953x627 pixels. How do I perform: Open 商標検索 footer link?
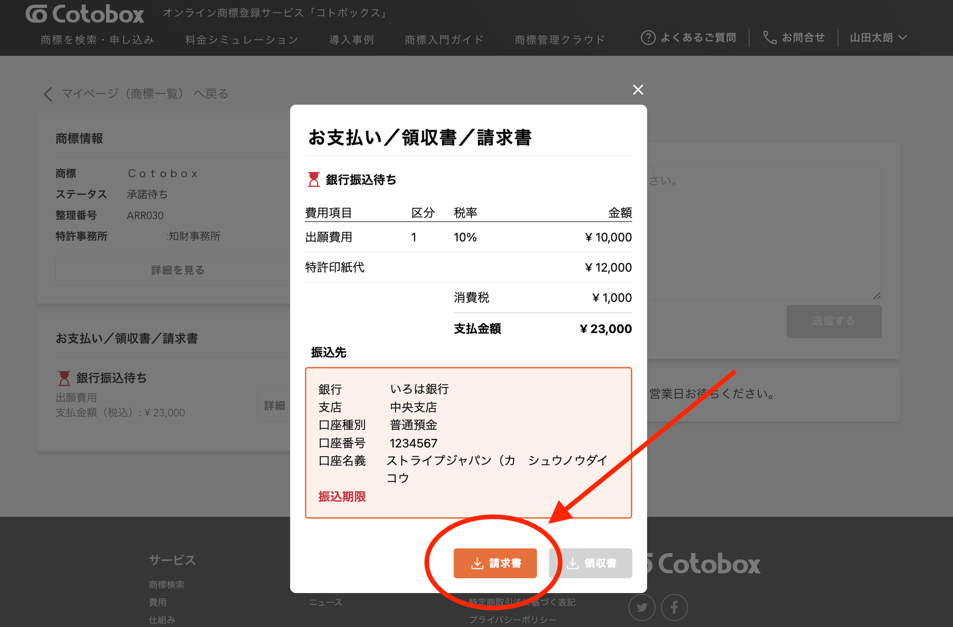click(x=166, y=585)
